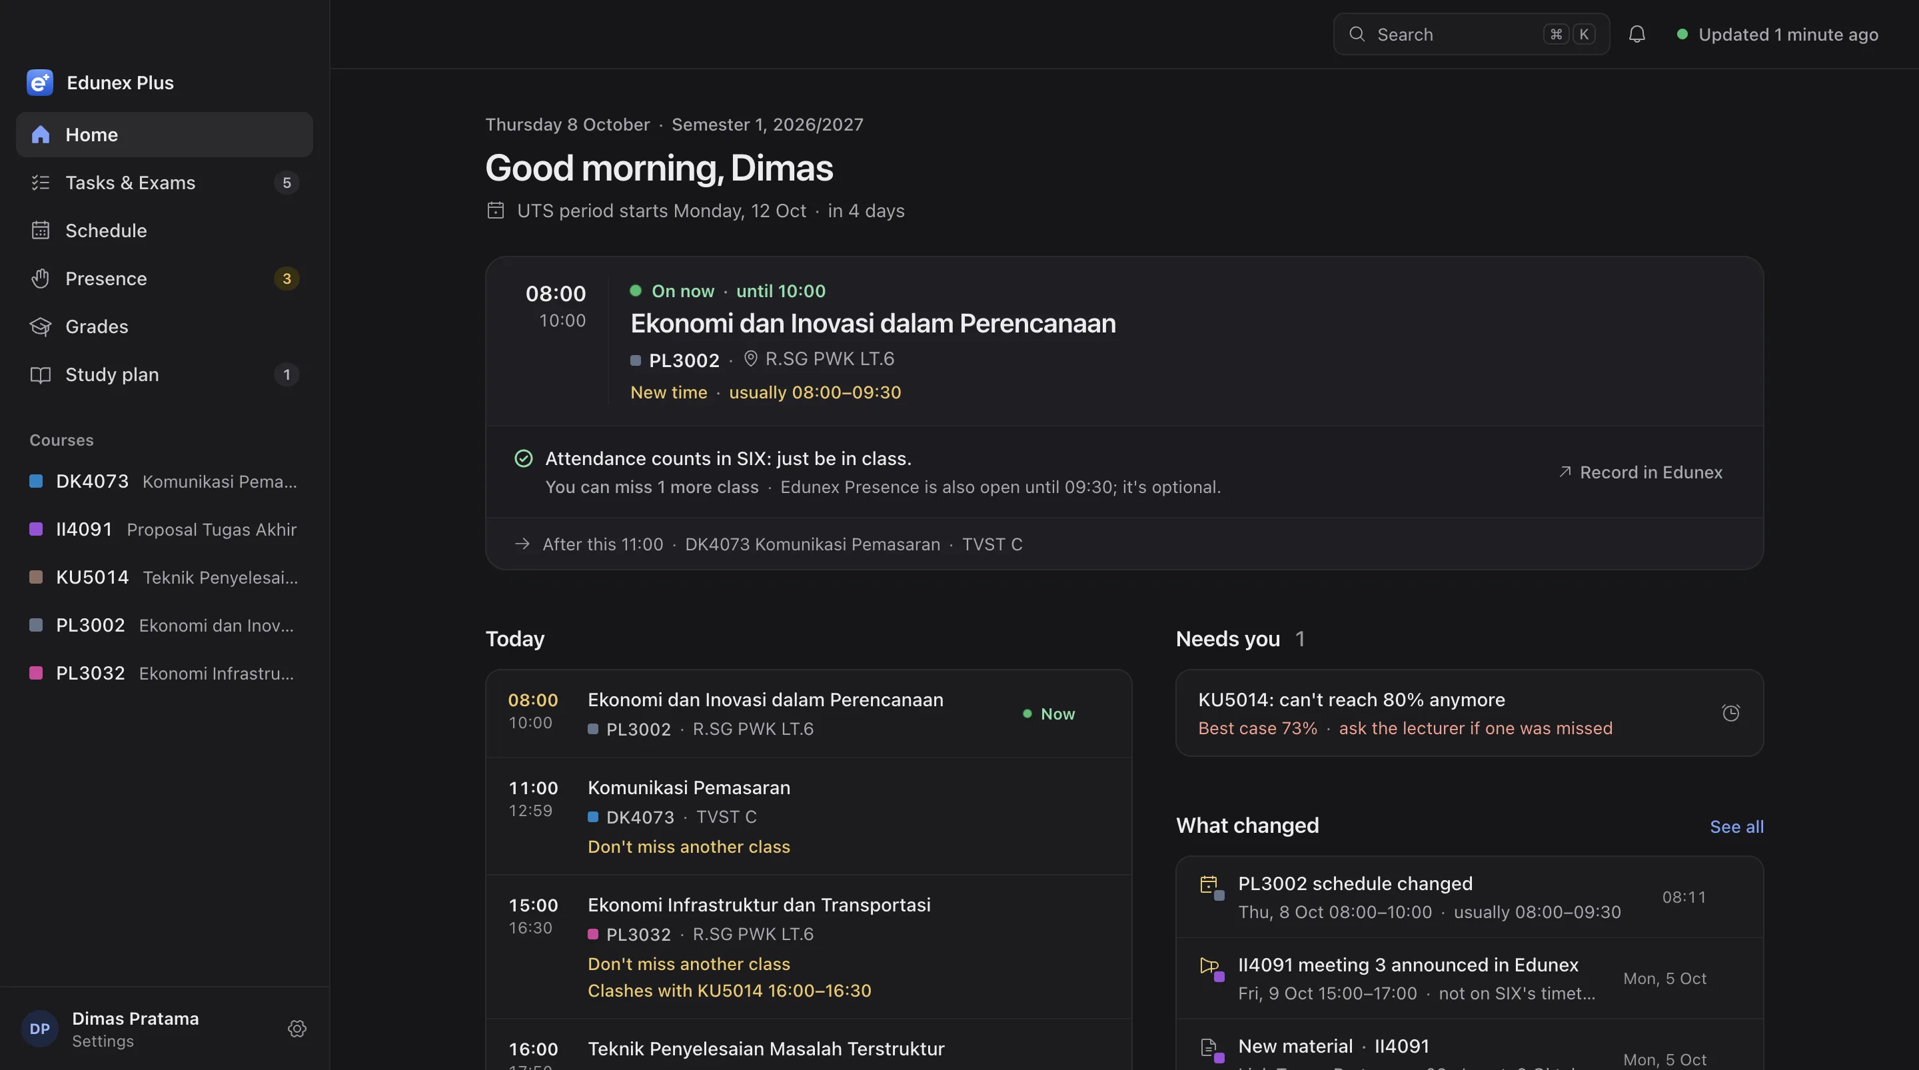This screenshot has width=1919, height=1070.
Task: Go to the Presence section
Action: 164,278
